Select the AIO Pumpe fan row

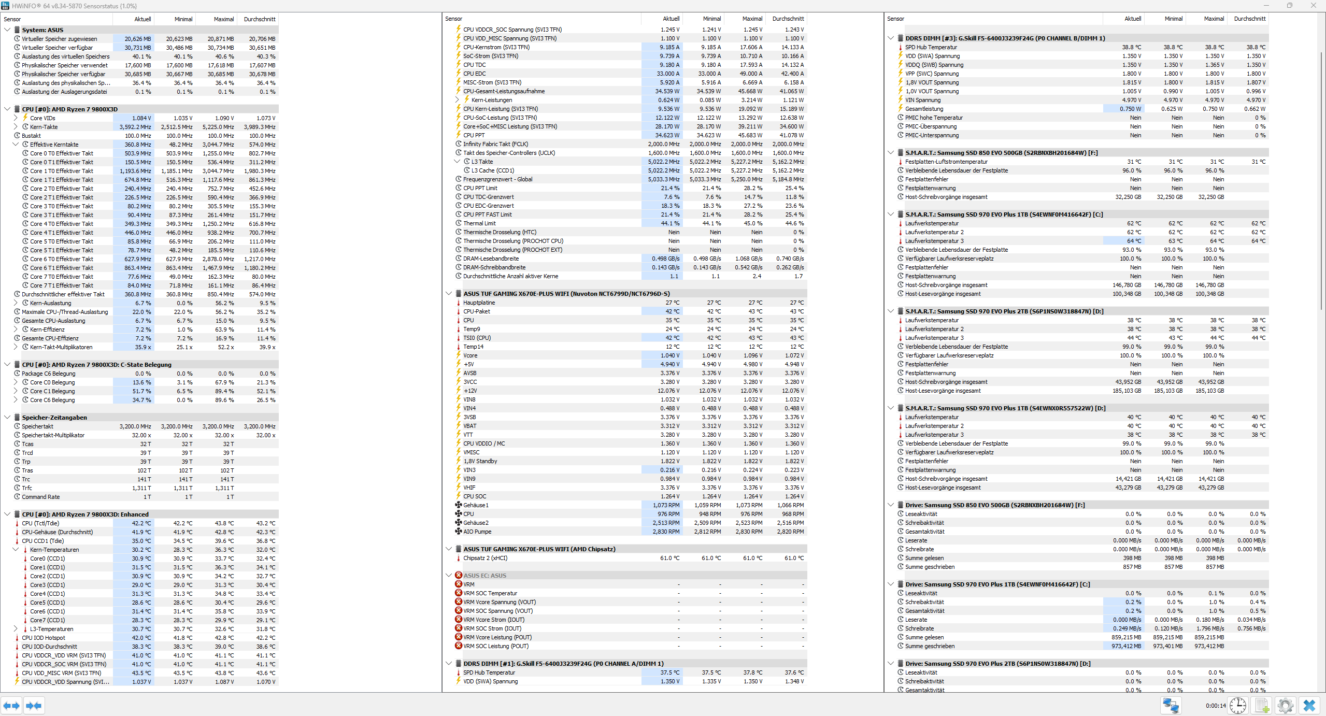pos(477,532)
